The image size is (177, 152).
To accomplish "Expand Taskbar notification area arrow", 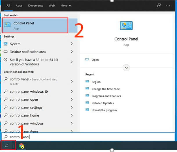I will coord(72,52).
